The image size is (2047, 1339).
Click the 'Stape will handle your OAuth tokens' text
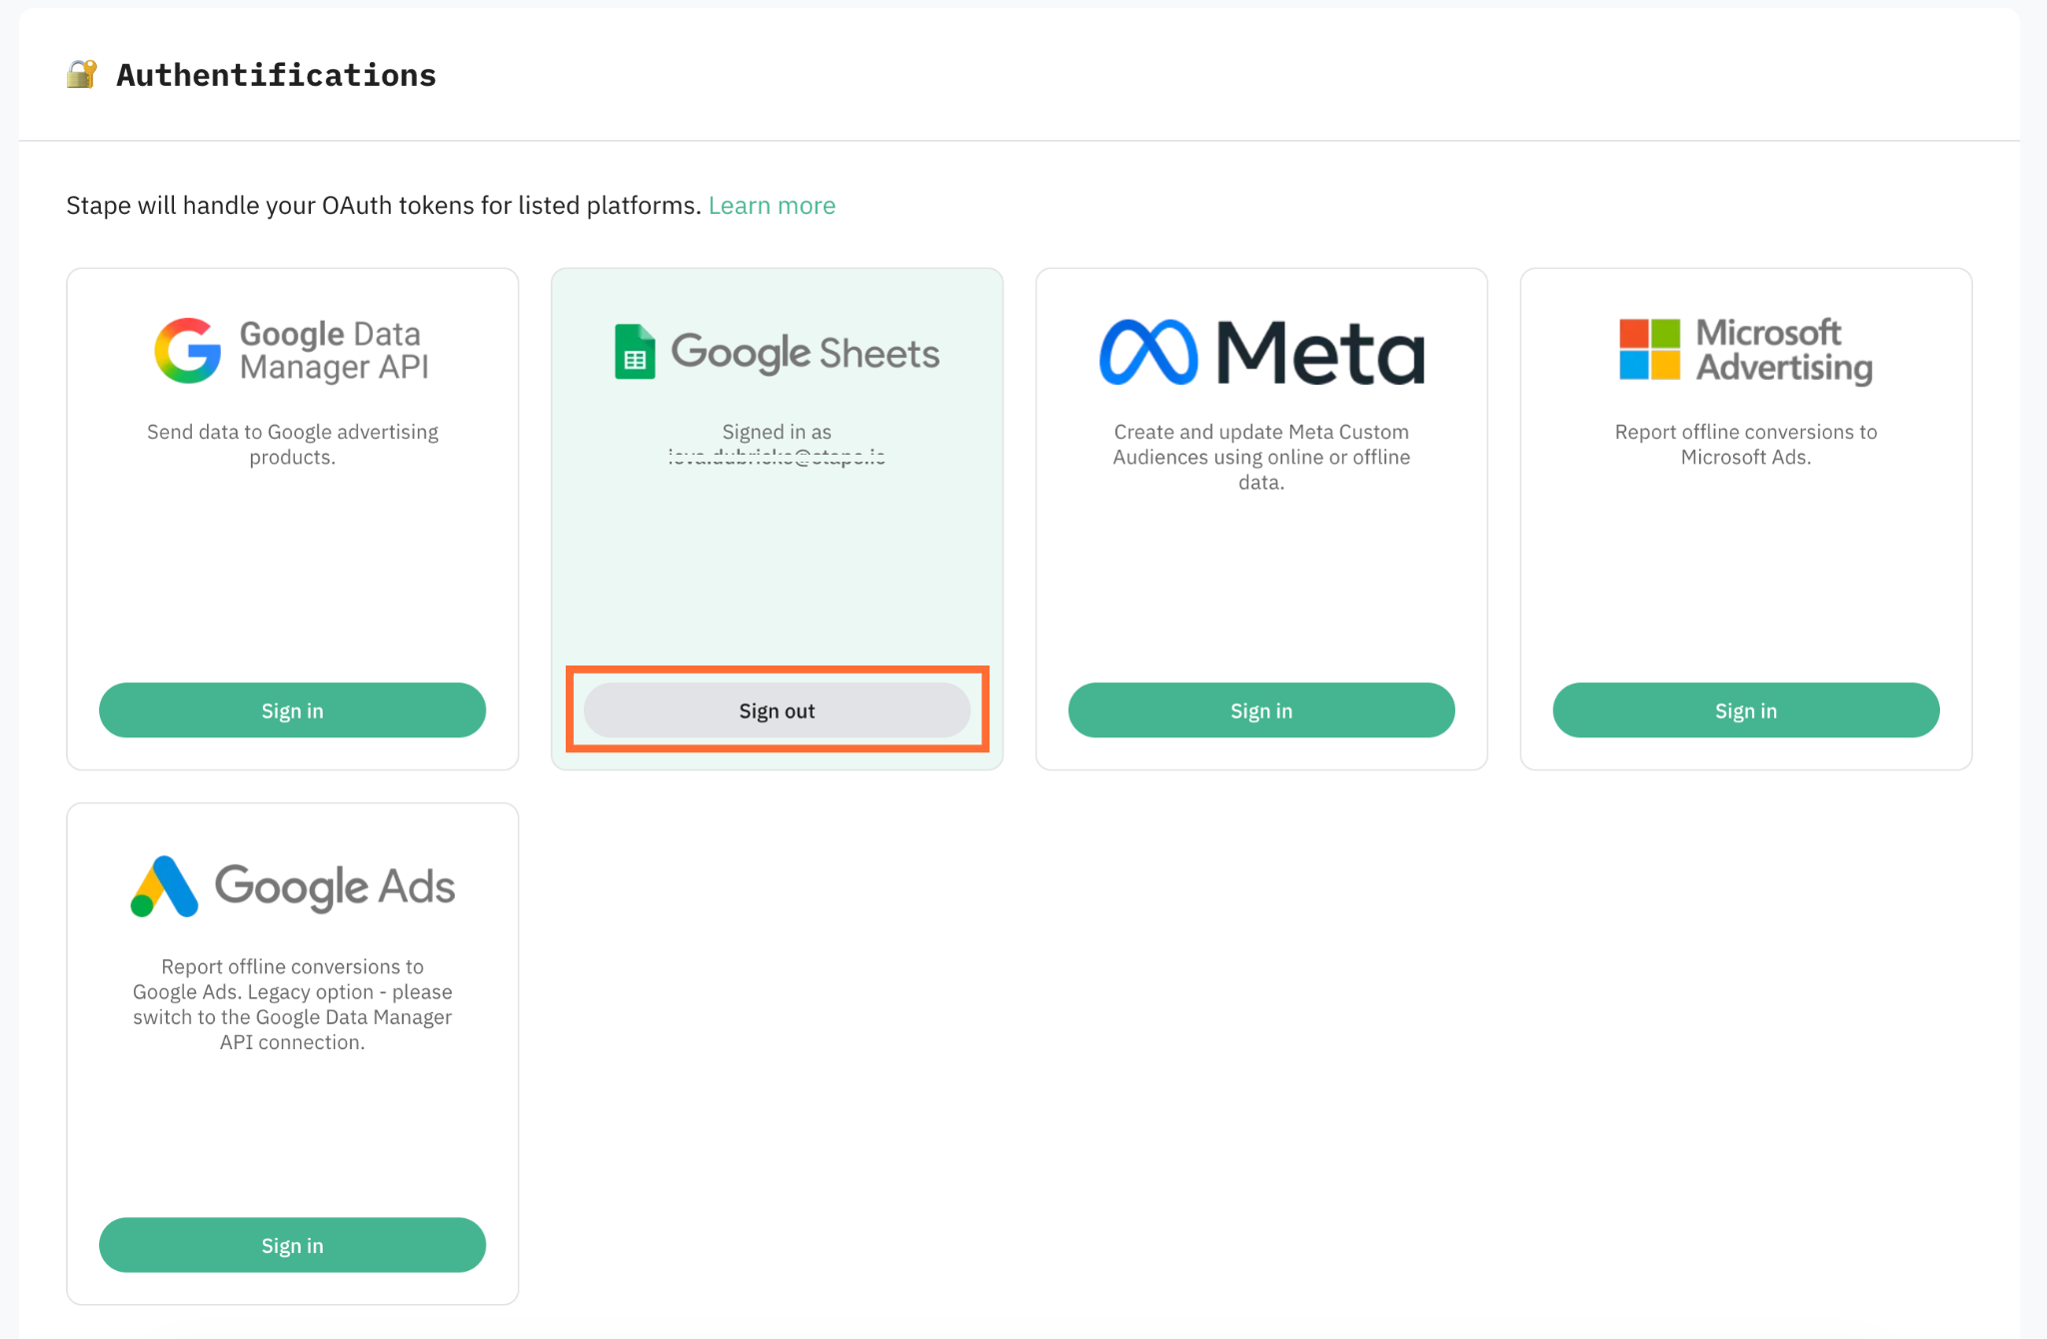(384, 206)
